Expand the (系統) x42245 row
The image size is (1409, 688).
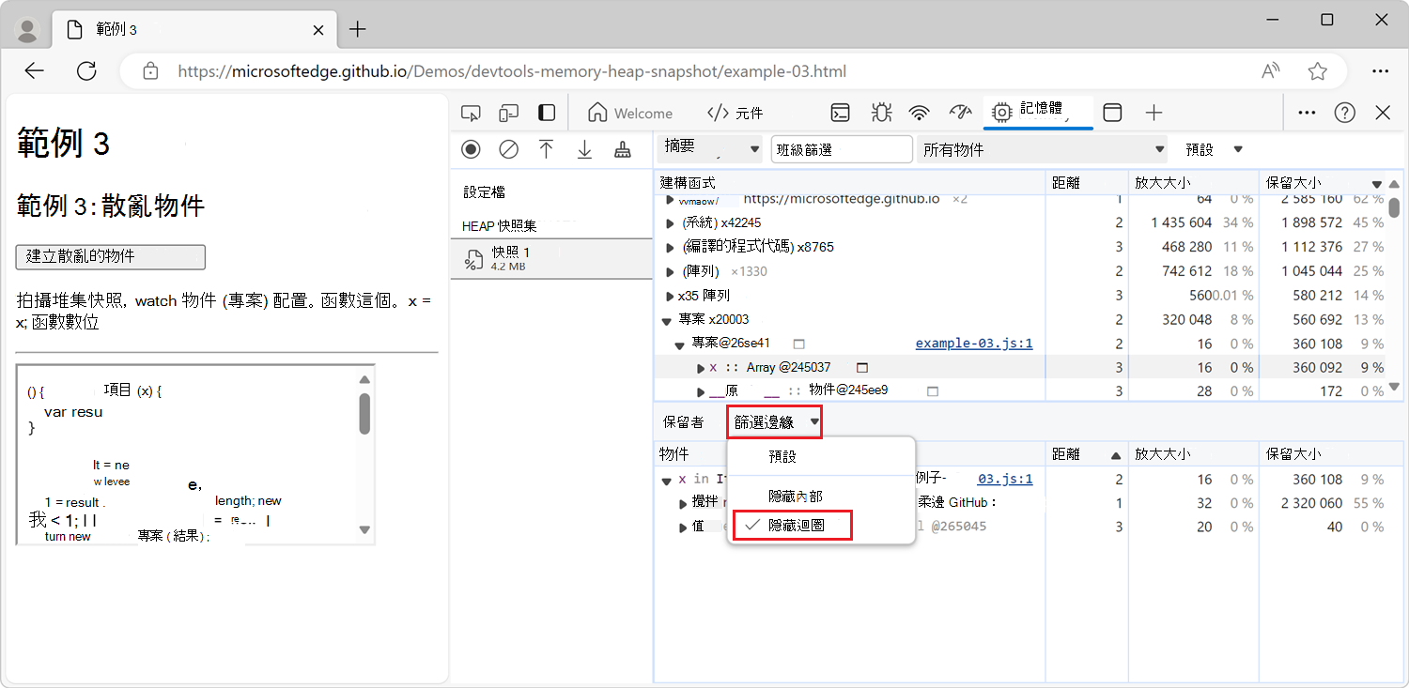point(670,223)
